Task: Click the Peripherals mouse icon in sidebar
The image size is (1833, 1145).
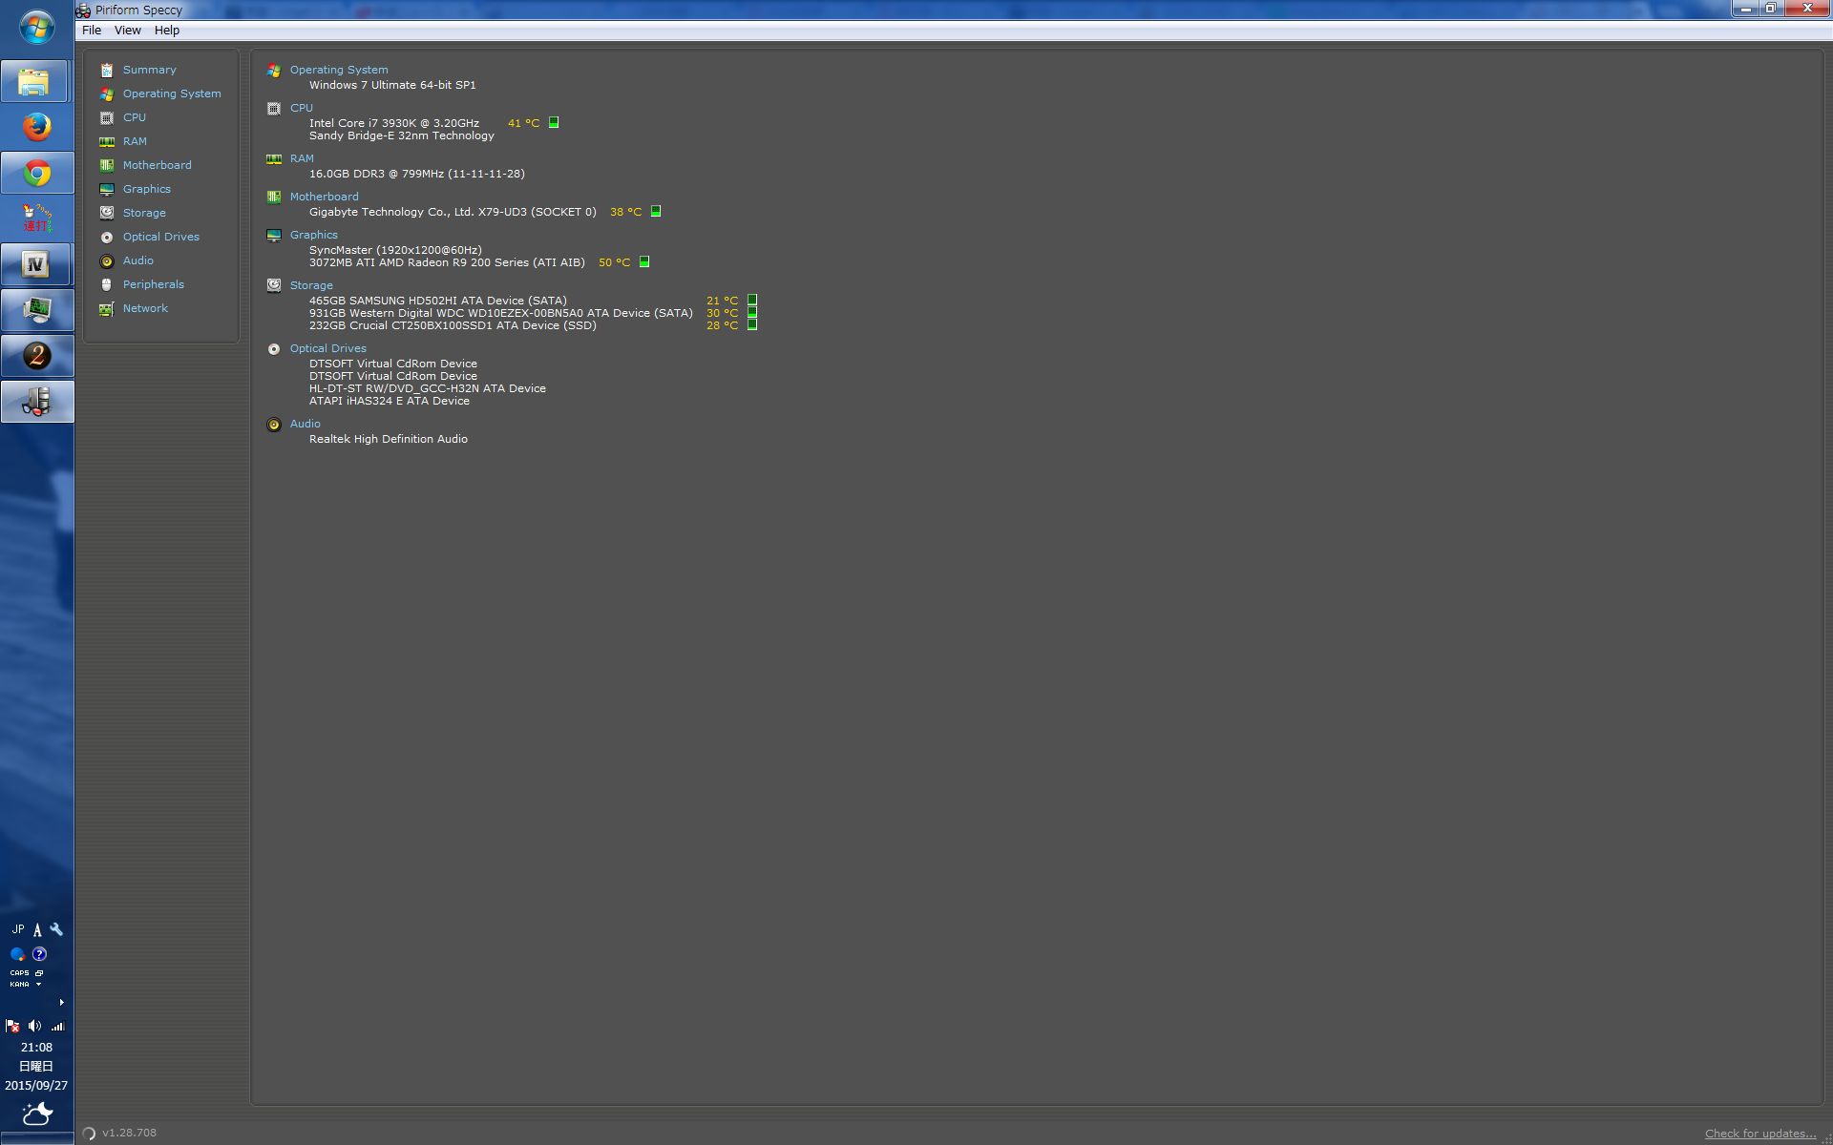Action: (107, 284)
